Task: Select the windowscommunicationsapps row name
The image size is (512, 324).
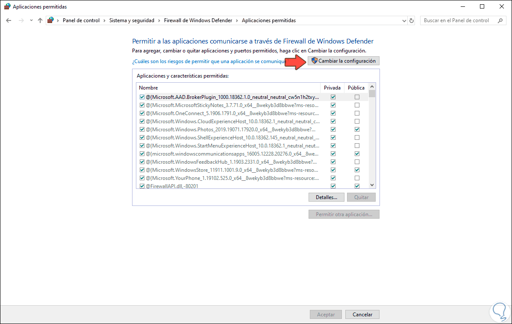Action: point(232,154)
